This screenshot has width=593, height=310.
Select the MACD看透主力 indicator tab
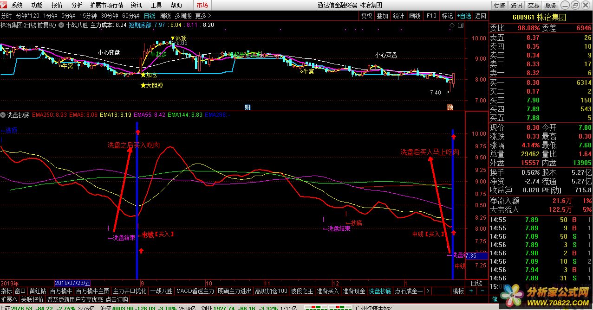coord(195,291)
